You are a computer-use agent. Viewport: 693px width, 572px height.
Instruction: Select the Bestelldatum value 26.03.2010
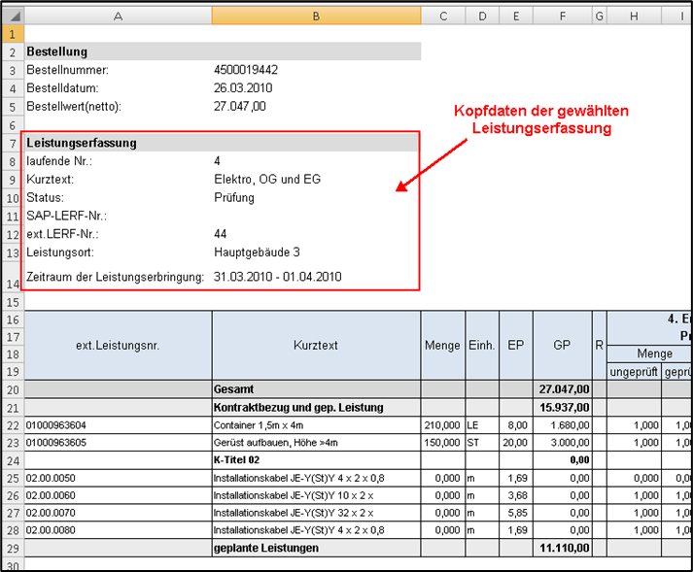point(244,88)
